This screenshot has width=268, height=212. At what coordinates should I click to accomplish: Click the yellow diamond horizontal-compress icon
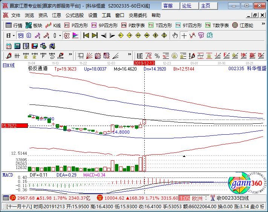pyautogui.click(x=147, y=35)
